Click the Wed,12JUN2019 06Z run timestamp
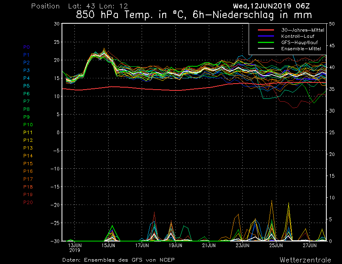Screen dimensions: 342x264 (x=274, y=6)
